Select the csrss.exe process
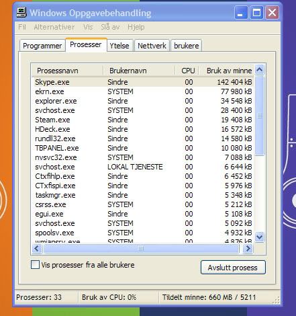 coord(143,204)
